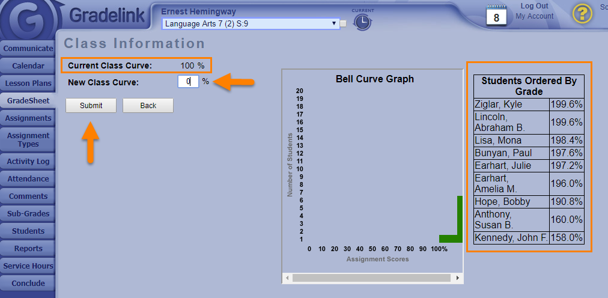Open the My Account link

(534, 16)
